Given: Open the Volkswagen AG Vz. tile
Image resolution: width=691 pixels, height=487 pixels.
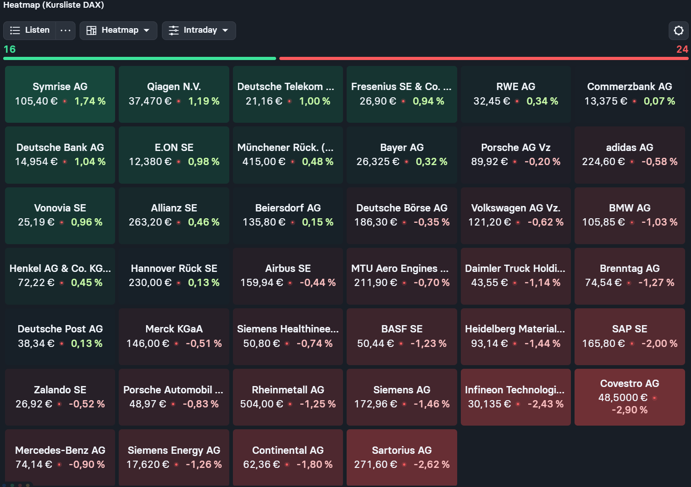Looking at the screenshot, I should (516, 216).
